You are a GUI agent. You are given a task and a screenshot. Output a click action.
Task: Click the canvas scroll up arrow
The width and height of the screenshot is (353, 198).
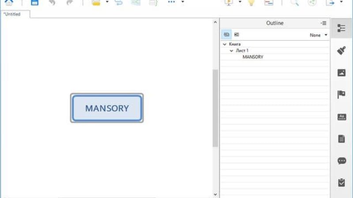(x=215, y=22)
